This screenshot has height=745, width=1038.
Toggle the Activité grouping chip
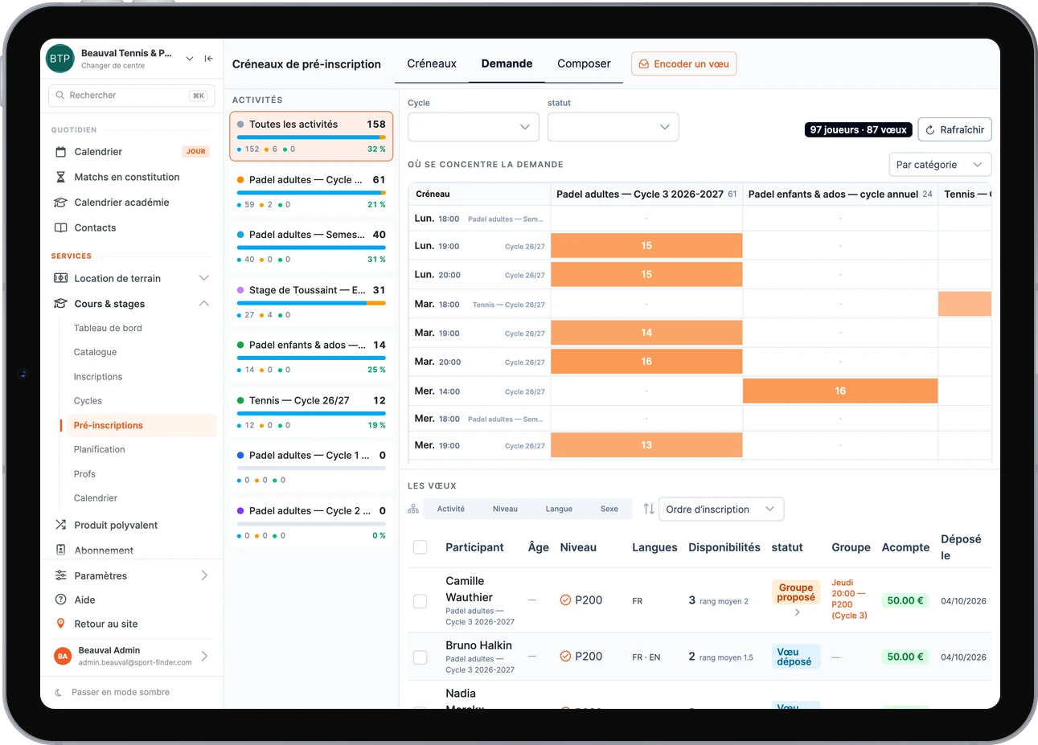click(451, 509)
